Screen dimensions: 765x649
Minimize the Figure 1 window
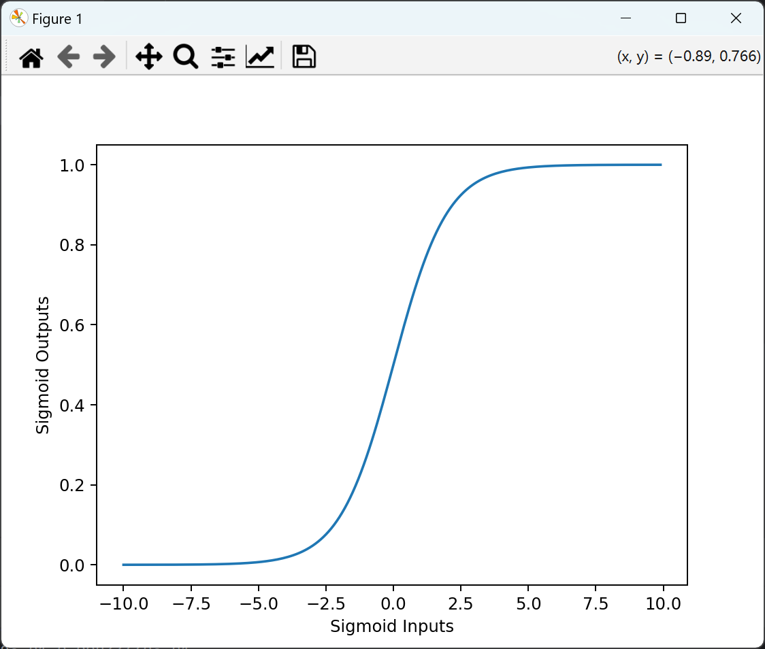pos(626,18)
